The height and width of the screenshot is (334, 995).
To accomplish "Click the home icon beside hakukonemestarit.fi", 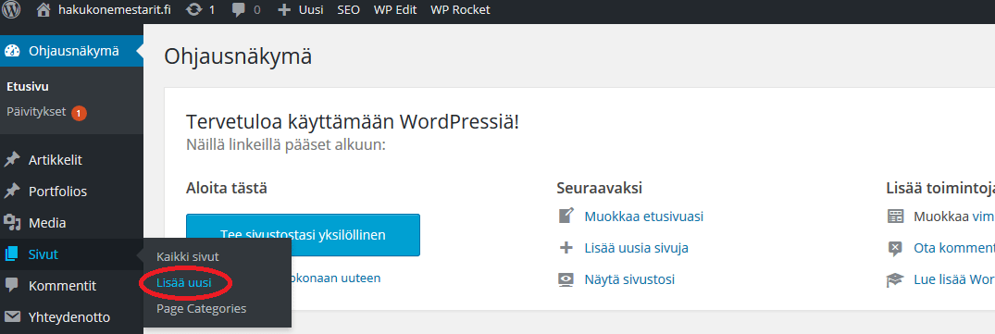I will coord(44,9).
